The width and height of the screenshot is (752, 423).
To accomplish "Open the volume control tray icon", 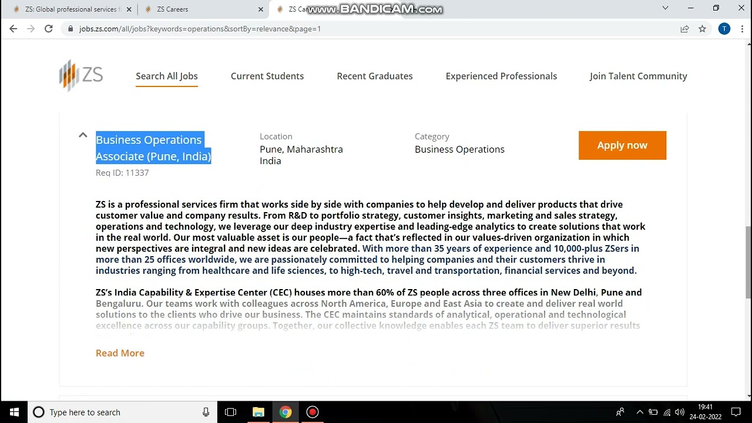I will (680, 412).
